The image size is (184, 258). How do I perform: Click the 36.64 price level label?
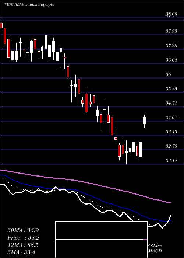pos(171,60)
